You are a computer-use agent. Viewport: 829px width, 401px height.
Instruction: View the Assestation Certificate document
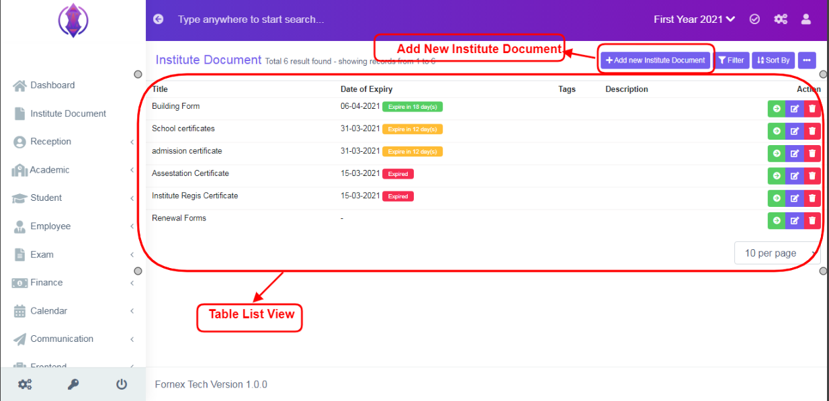777,176
